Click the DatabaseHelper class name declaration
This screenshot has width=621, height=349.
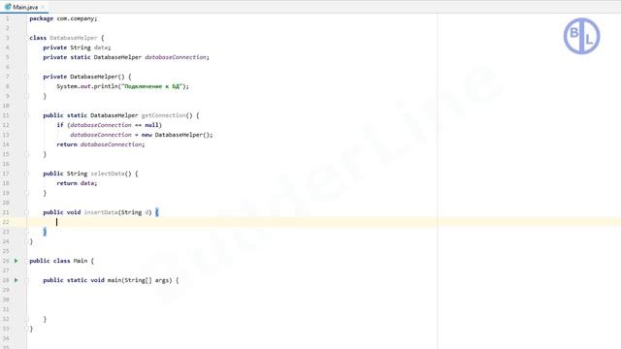(x=74, y=38)
